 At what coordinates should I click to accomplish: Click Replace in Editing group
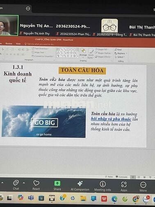[121, 53]
